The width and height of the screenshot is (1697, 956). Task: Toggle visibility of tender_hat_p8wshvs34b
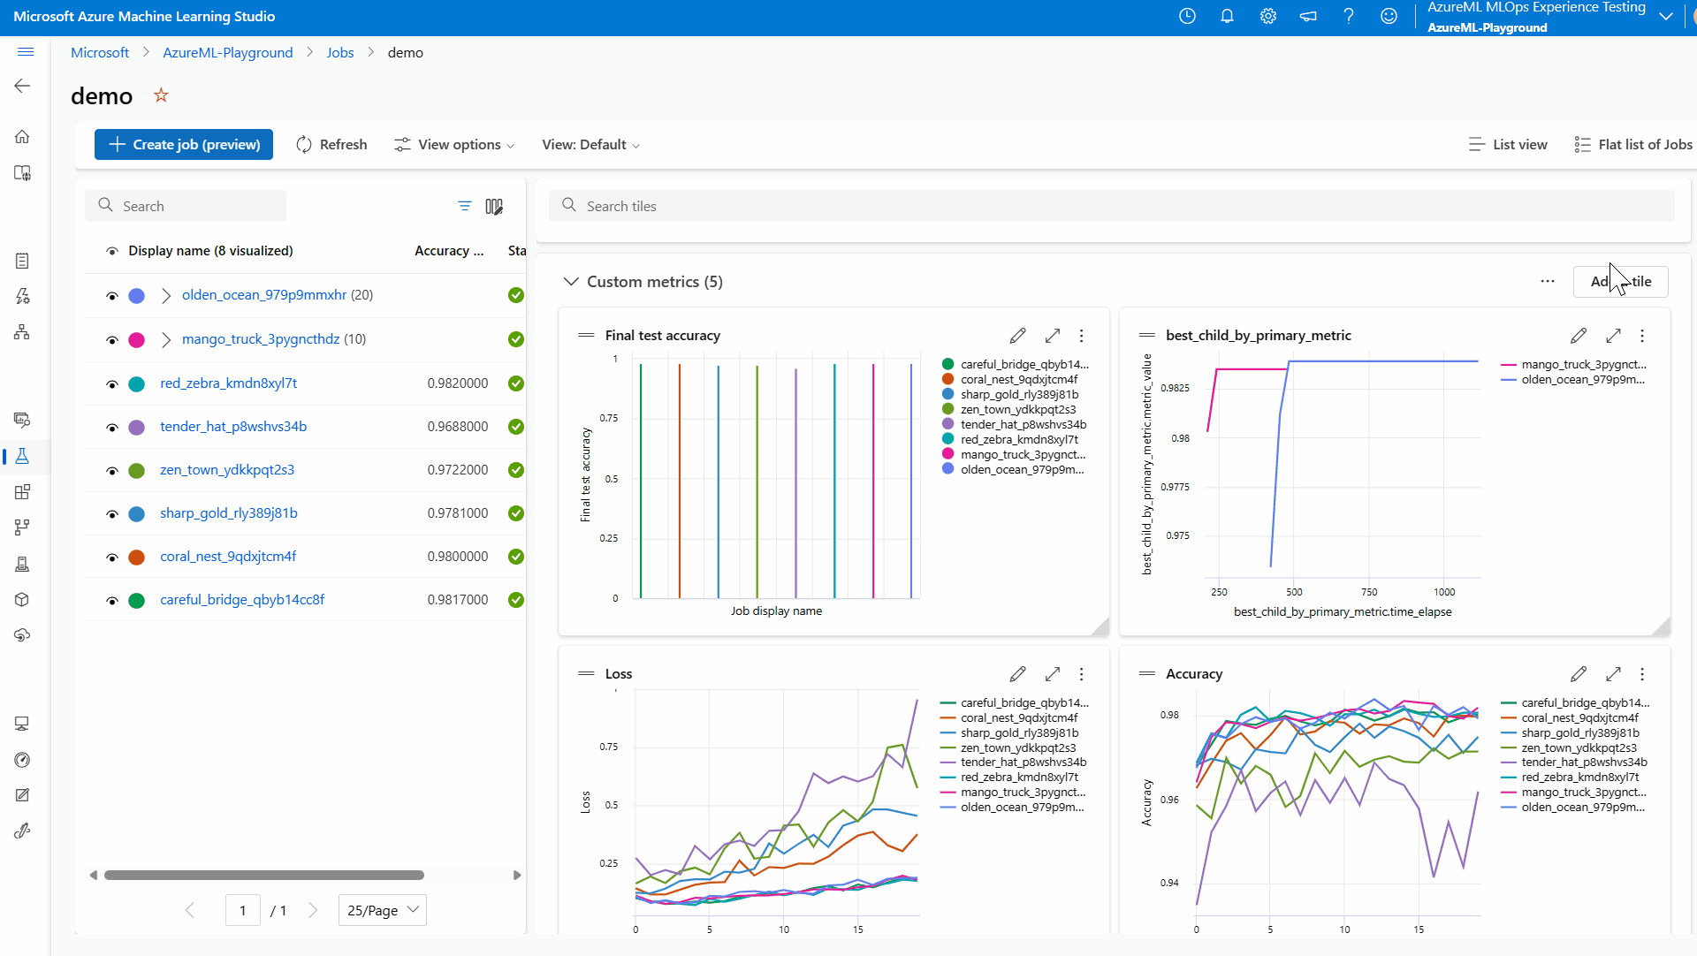(112, 428)
